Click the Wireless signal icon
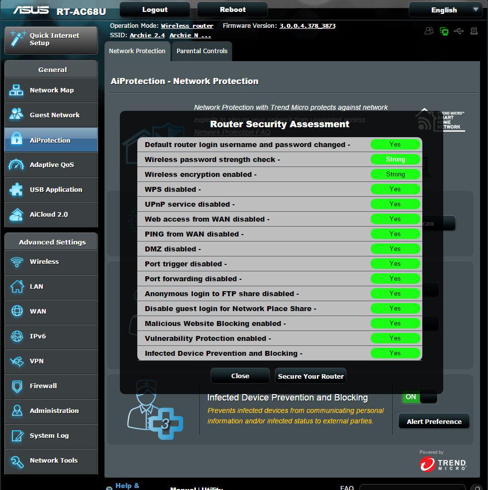488x490 pixels. [x=17, y=262]
